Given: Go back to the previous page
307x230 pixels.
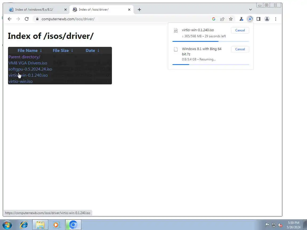Looking at the screenshot, I should 9,19.
